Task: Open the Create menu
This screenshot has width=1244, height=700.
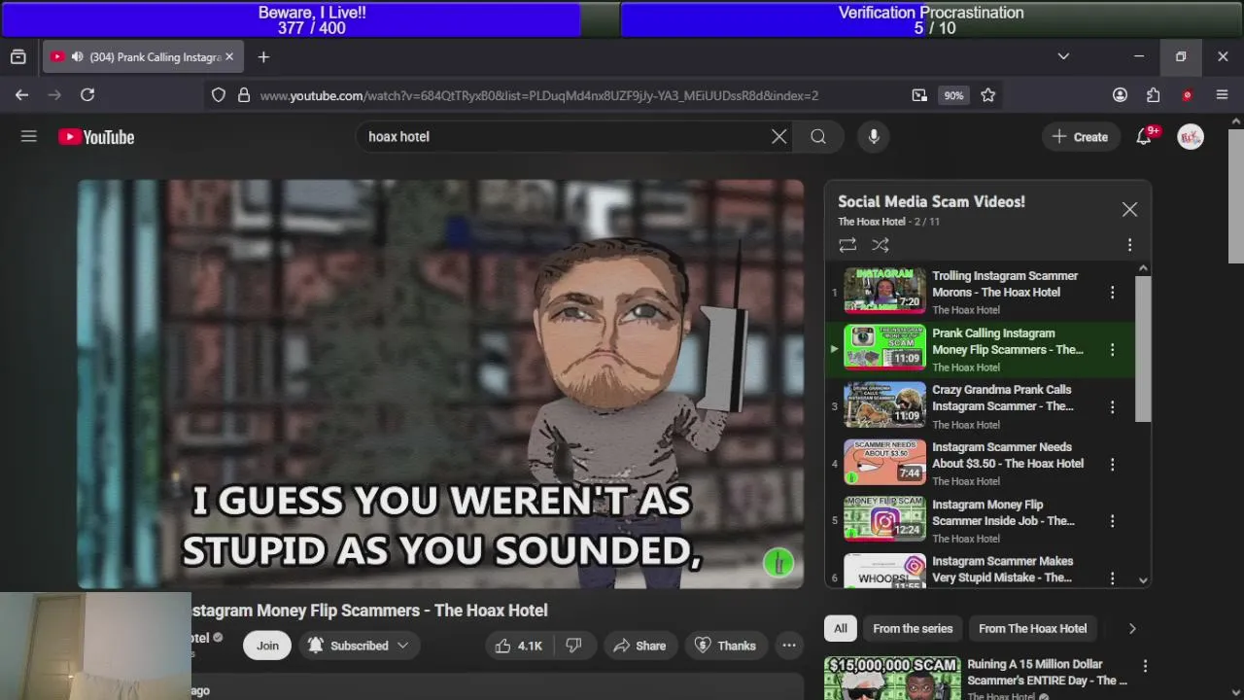Action: 1080,137
